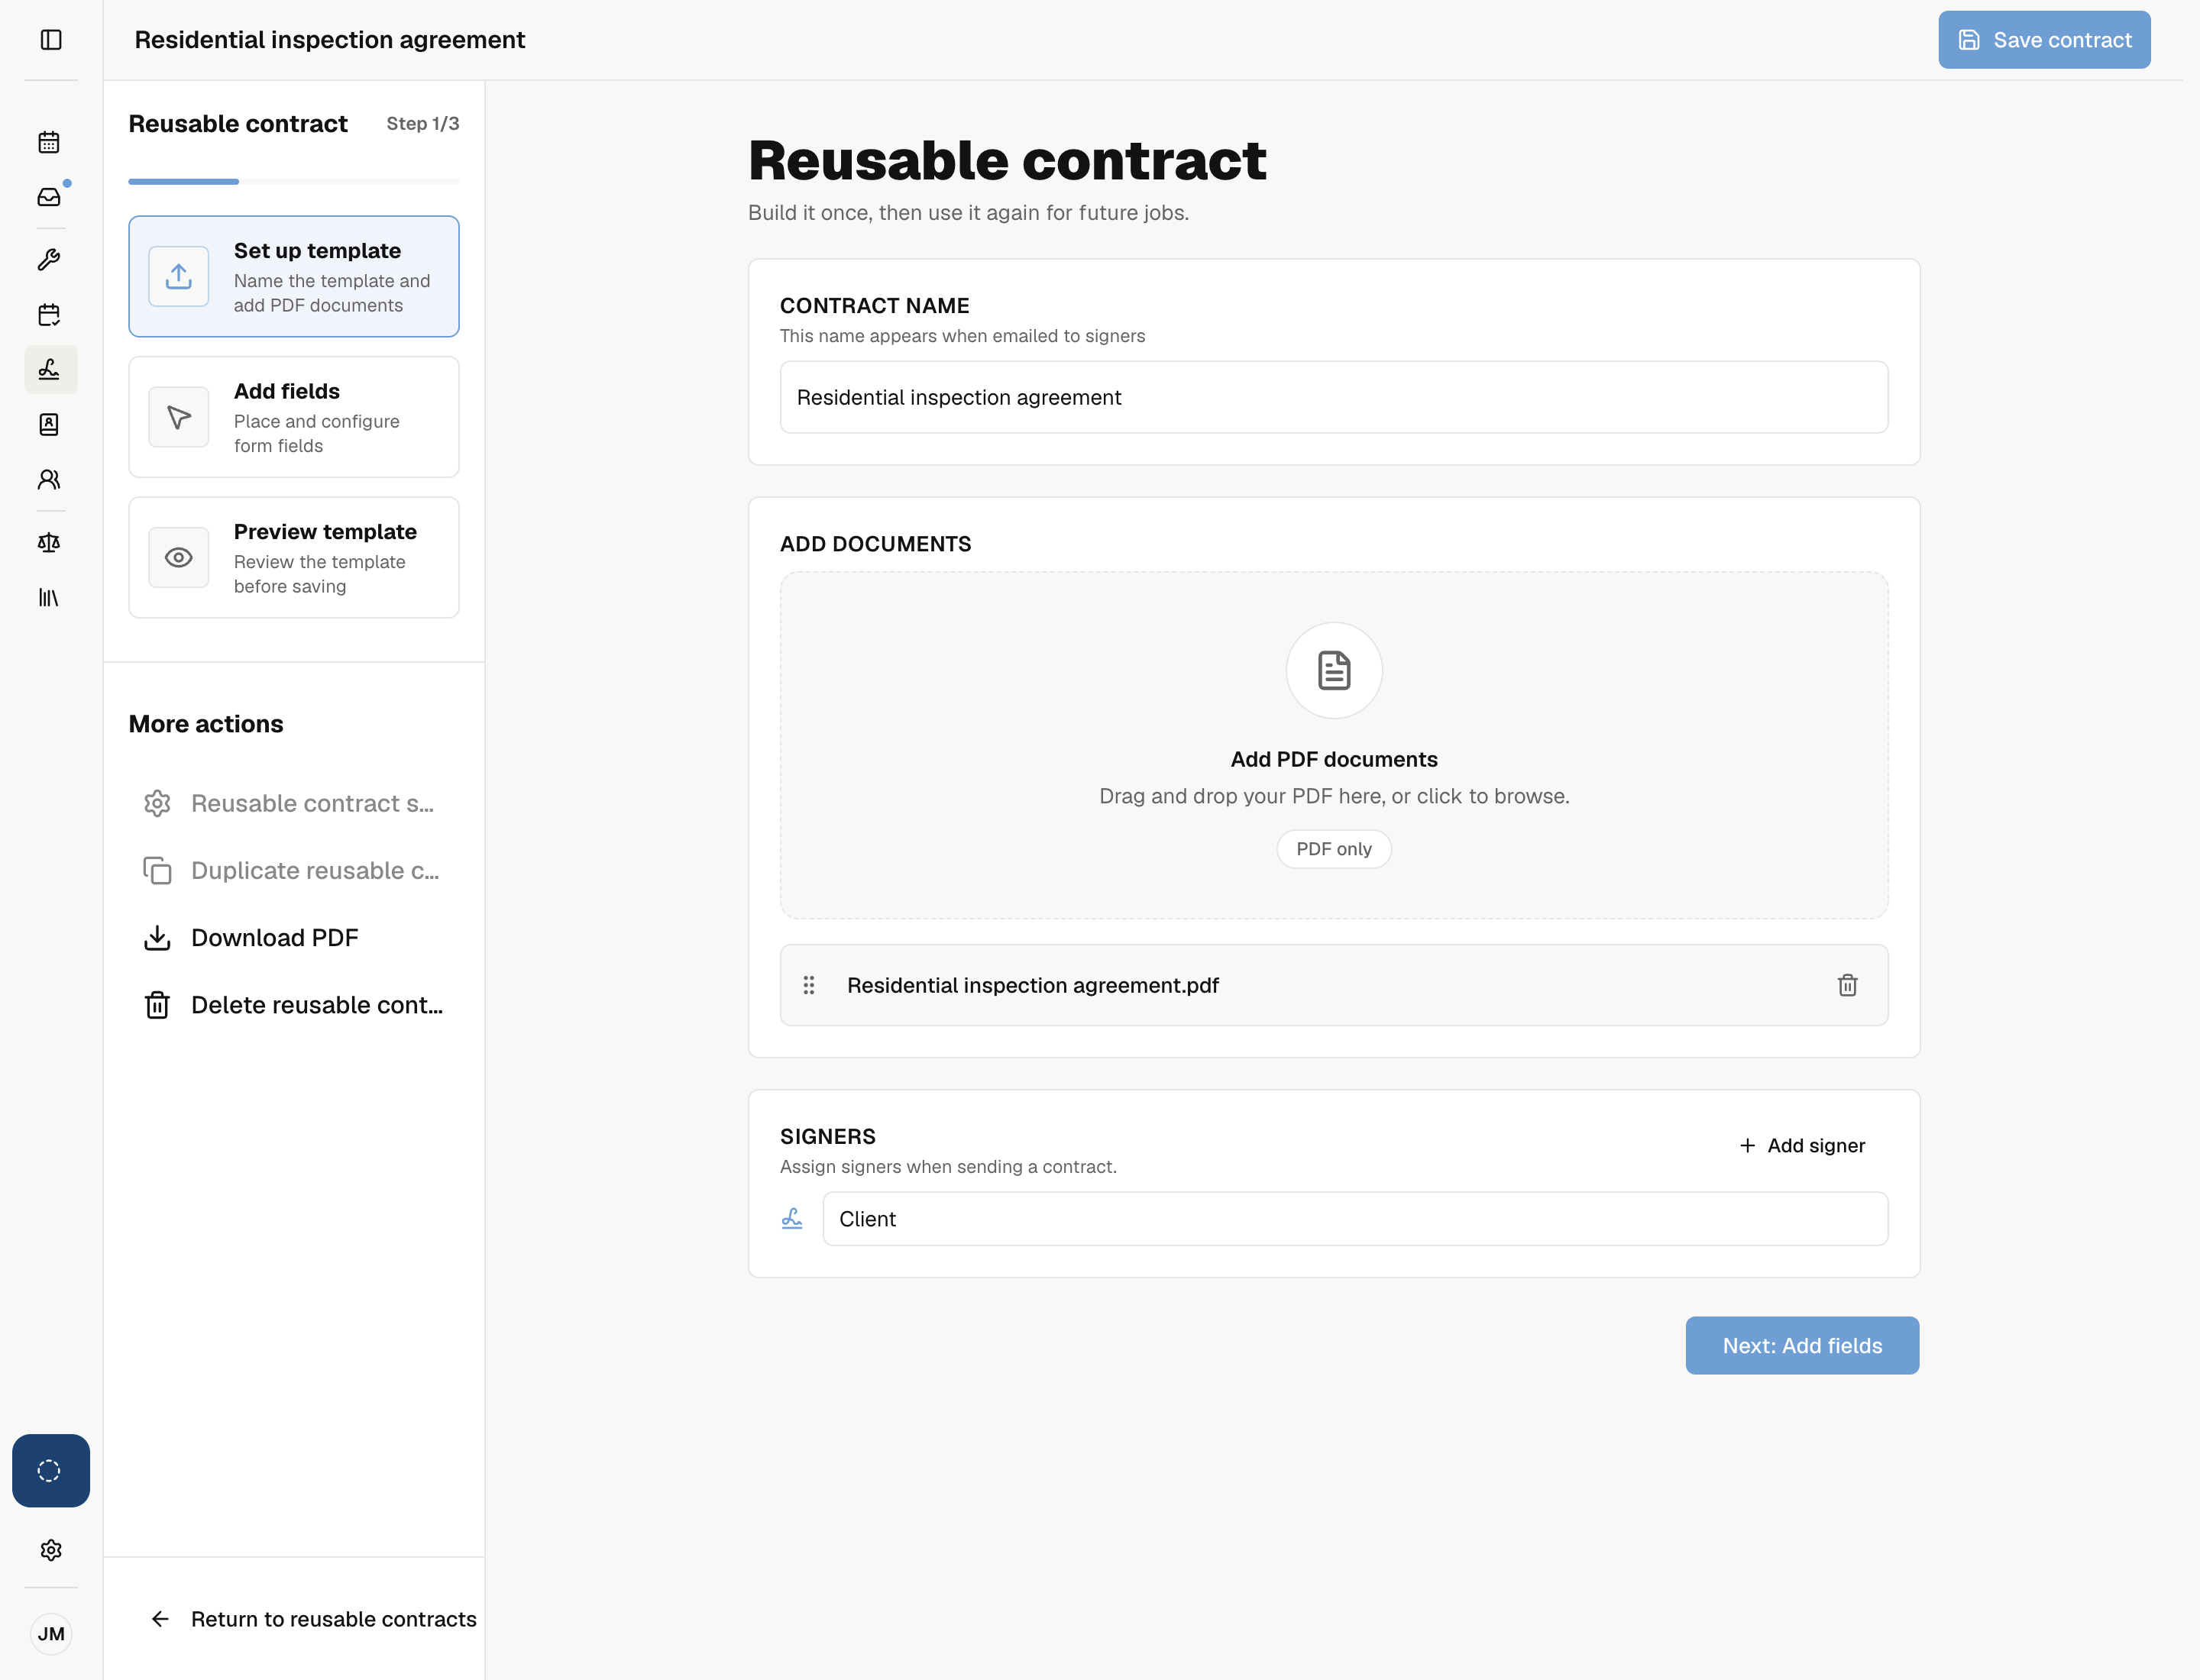
Task: Click the document icon in drop zone
Action: (1335, 671)
